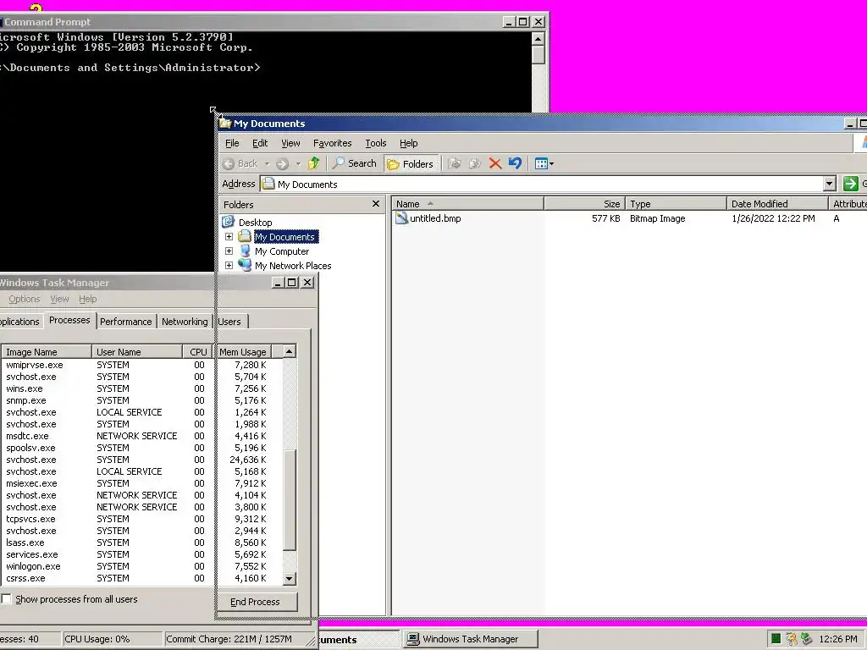This screenshot has width=867, height=650.
Task: Select My Computer in folder tree
Action: [x=282, y=251]
